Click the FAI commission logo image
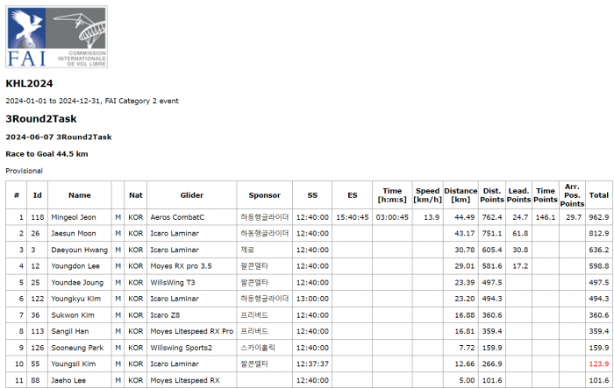The image size is (614, 388). coord(57,38)
